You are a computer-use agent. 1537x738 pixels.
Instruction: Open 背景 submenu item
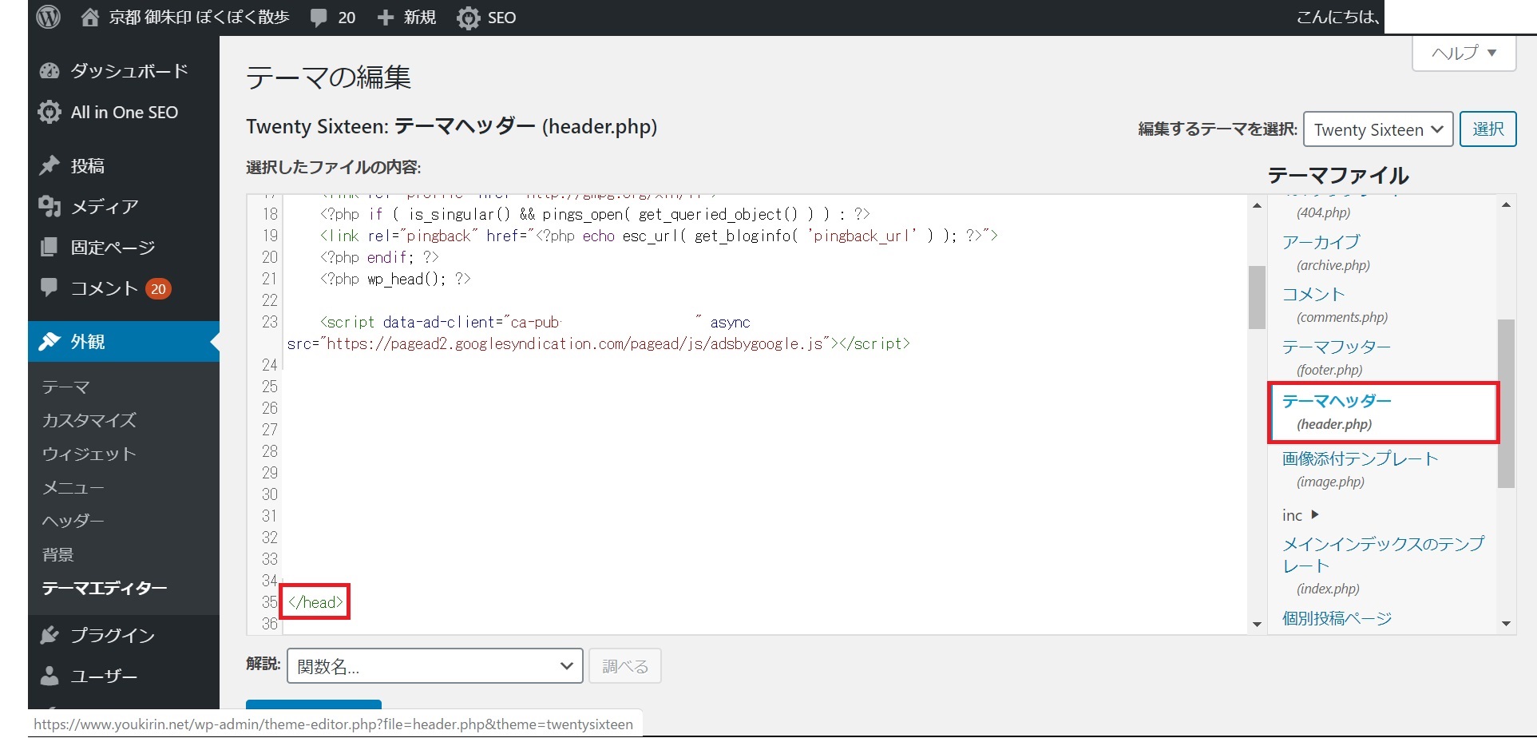(57, 554)
